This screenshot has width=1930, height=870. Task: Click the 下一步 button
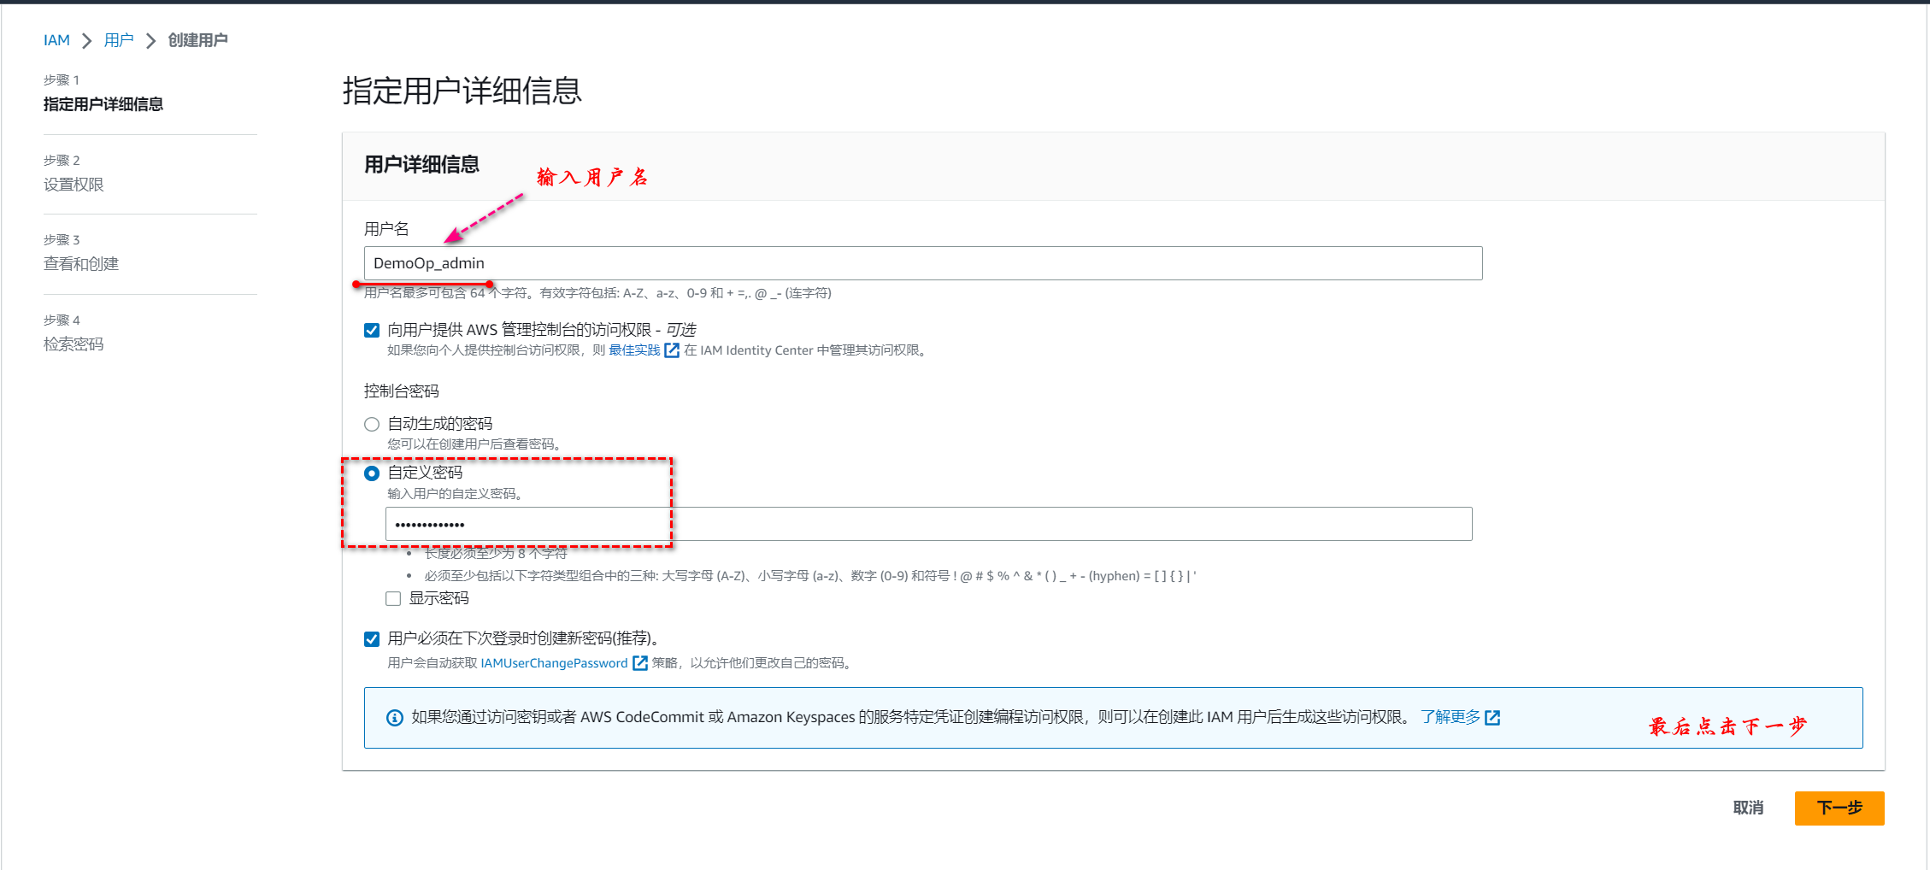click(1839, 808)
